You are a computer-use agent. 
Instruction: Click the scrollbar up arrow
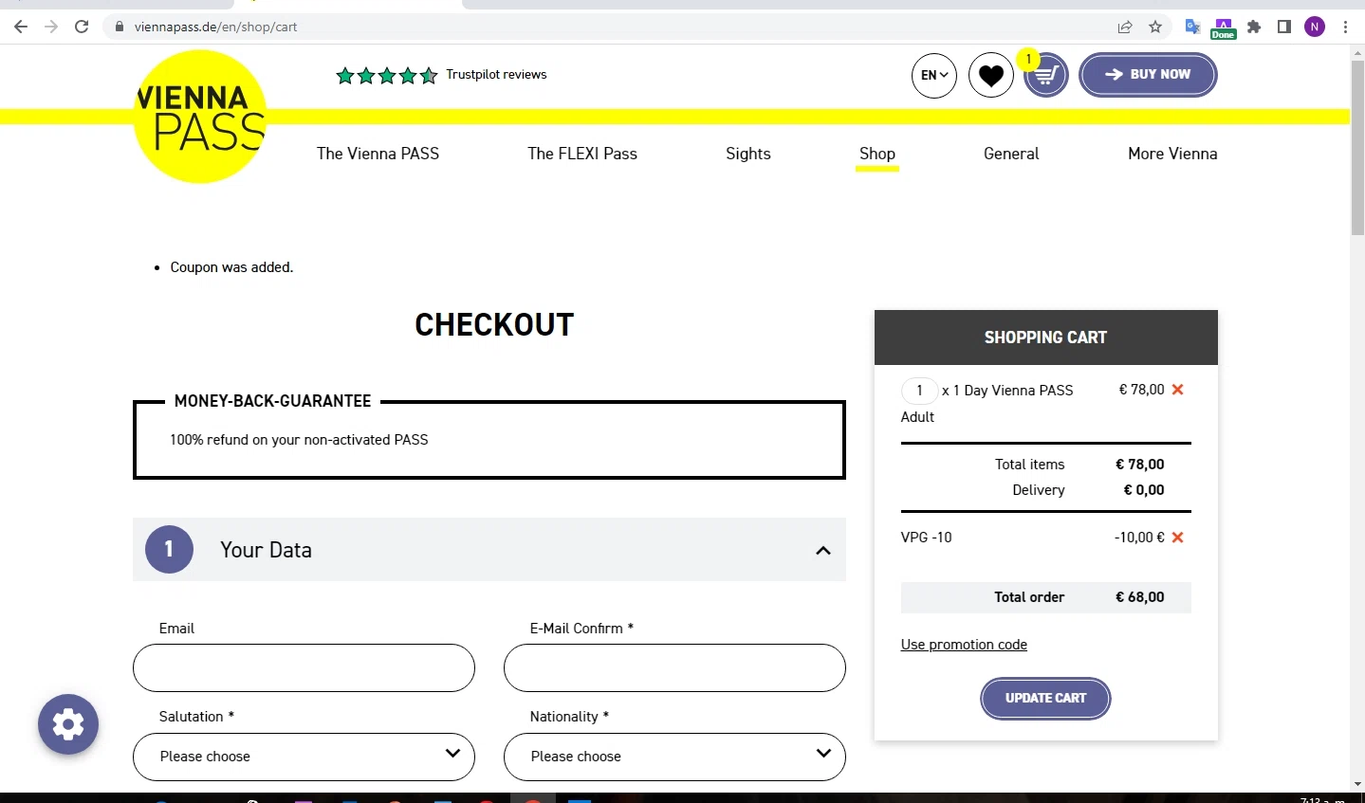(x=1357, y=52)
